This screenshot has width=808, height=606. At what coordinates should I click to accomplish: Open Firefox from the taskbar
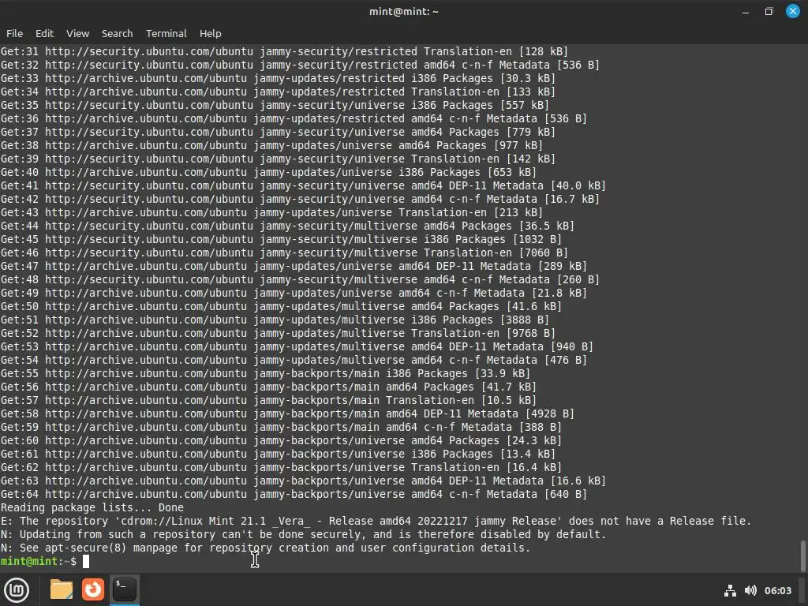pyautogui.click(x=93, y=589)
